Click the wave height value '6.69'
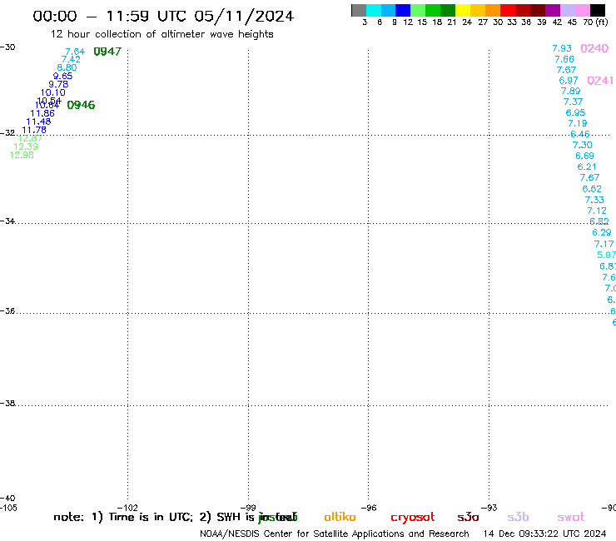This screenshot has width=616, height=541. 584,156
